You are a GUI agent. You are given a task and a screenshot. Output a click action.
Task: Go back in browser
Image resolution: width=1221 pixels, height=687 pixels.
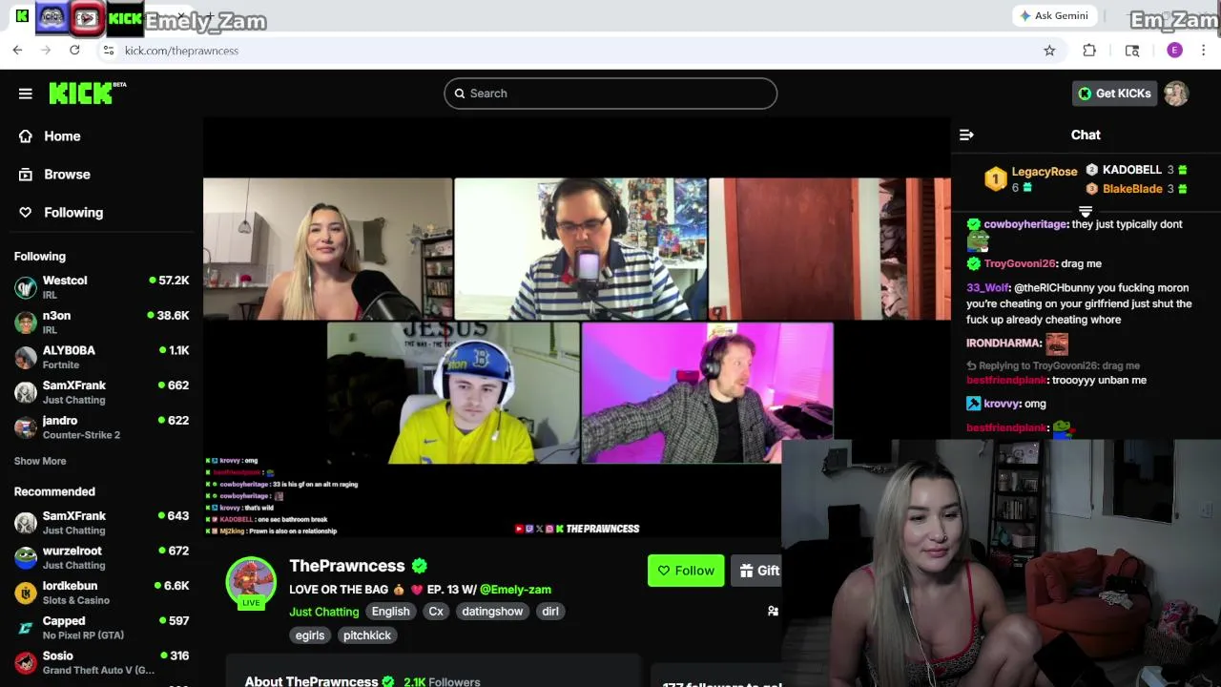(17, 51)
